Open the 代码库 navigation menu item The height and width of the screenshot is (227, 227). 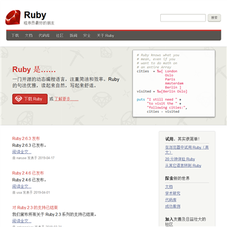(44, 35)
